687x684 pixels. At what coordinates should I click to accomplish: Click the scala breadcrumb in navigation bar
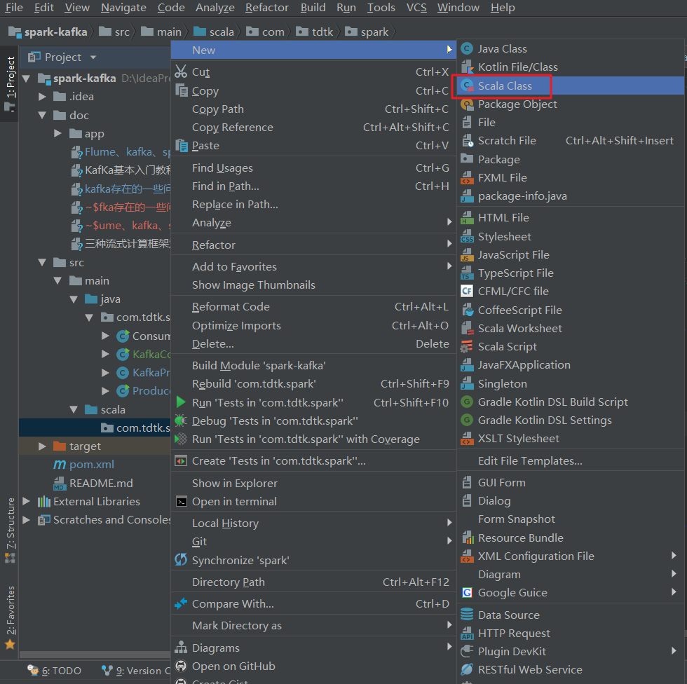point(215,32)
